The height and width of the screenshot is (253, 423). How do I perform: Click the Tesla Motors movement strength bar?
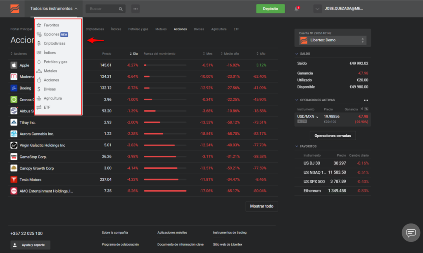(165, 179)
